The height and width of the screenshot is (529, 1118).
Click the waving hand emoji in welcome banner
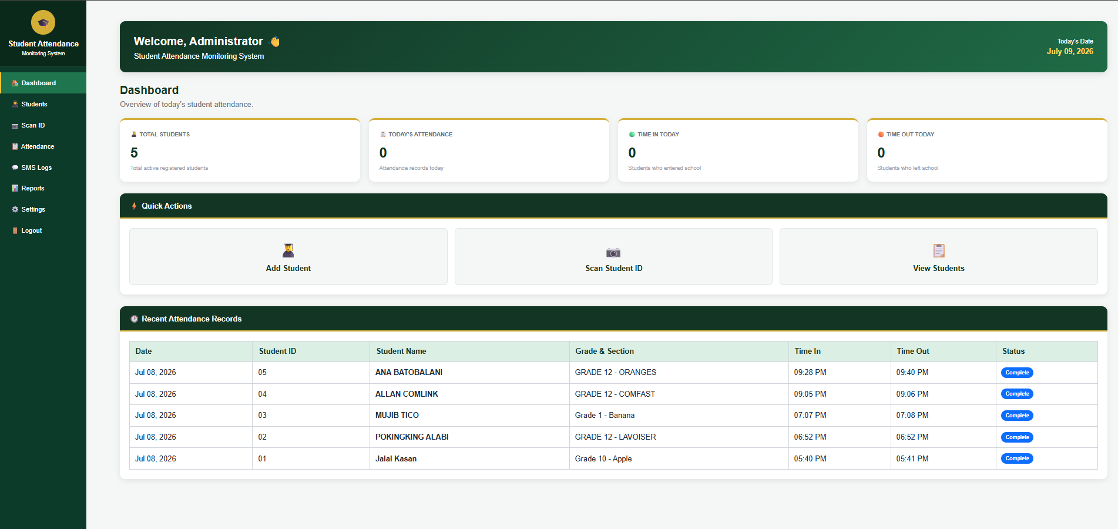click(274, 41)
